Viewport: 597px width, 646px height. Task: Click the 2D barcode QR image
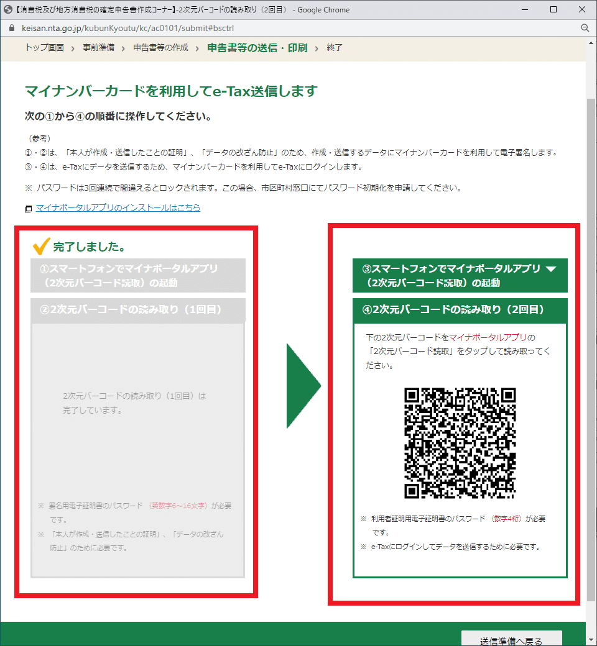(460, 443)
